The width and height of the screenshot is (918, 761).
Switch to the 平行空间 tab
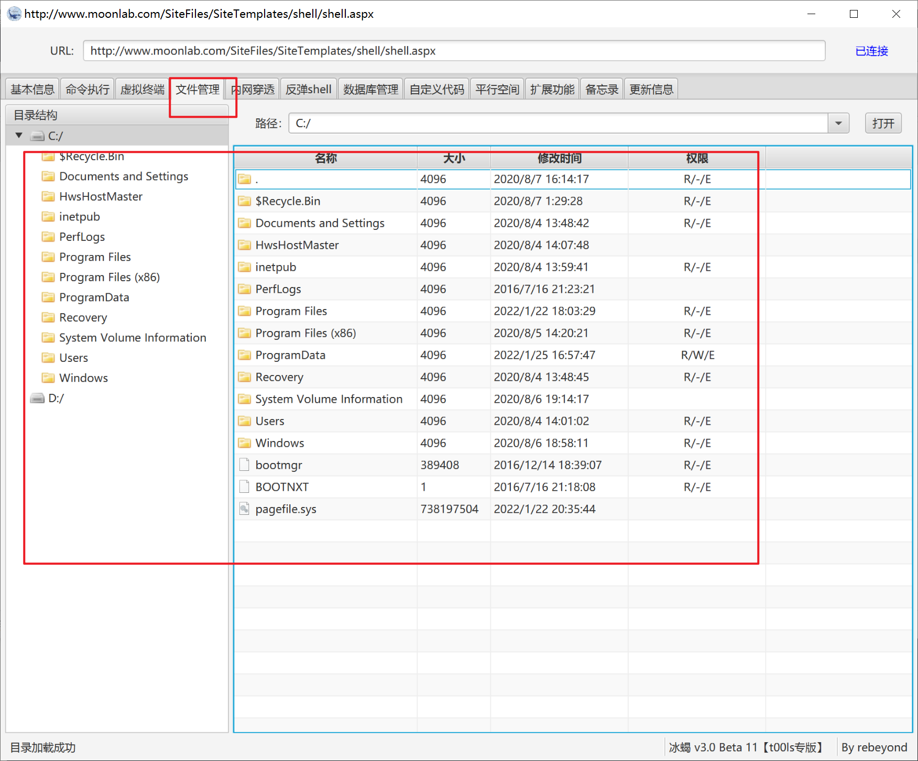point(497,89)
